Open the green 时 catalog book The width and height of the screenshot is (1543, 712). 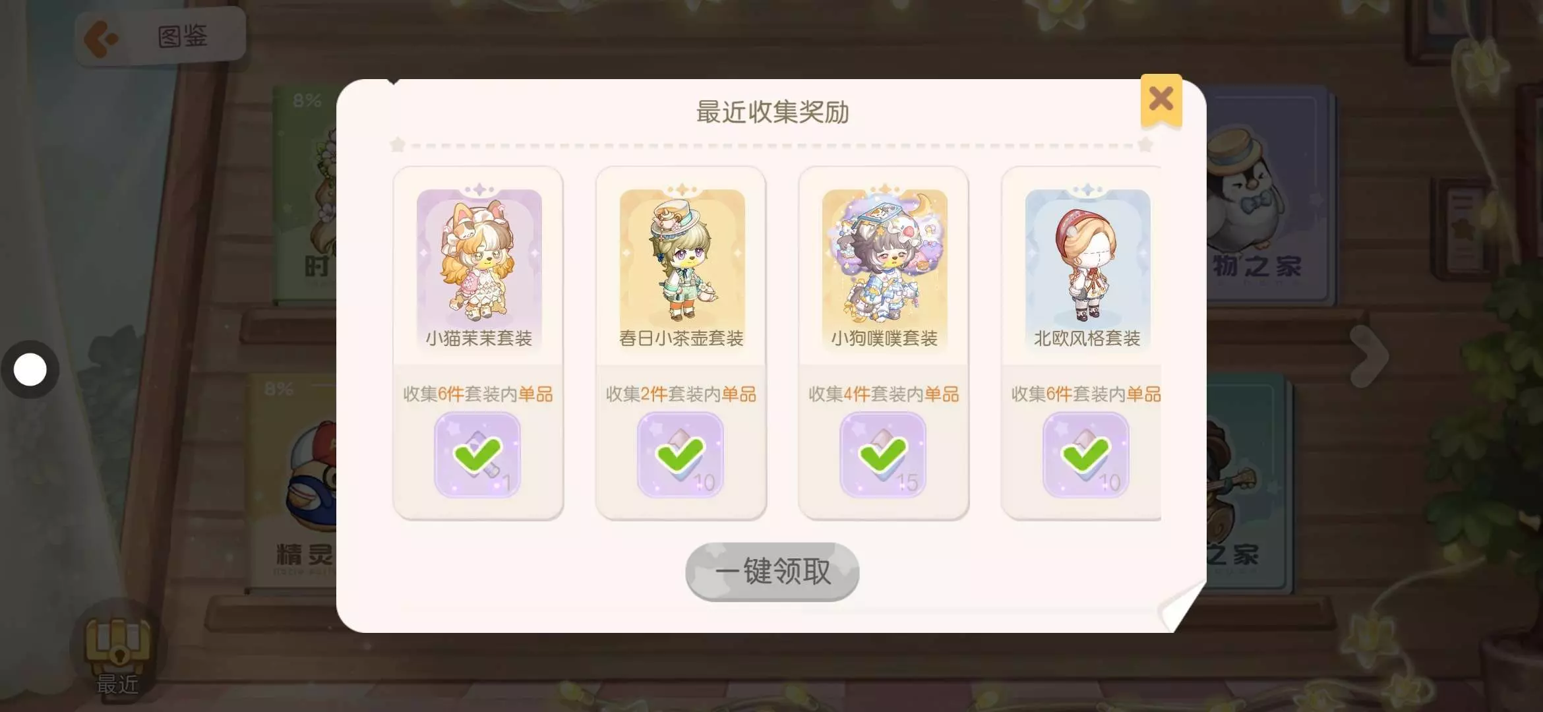(x=305, y=194)
